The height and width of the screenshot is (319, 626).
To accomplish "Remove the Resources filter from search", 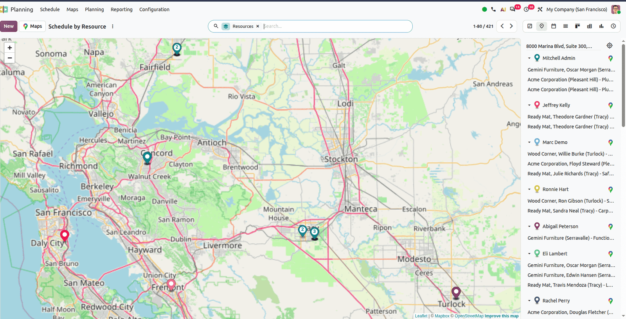I will (257, 26).
